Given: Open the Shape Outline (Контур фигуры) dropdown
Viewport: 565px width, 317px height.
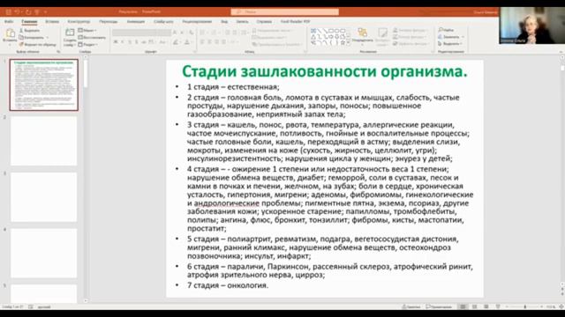Looking at the screenshot, I should [410, 37].
